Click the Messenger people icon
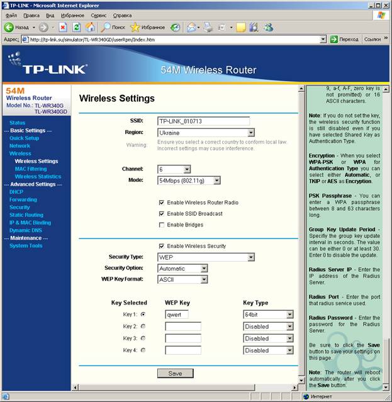The width and height of the screenshot is (392, 402). coord(269,27)
